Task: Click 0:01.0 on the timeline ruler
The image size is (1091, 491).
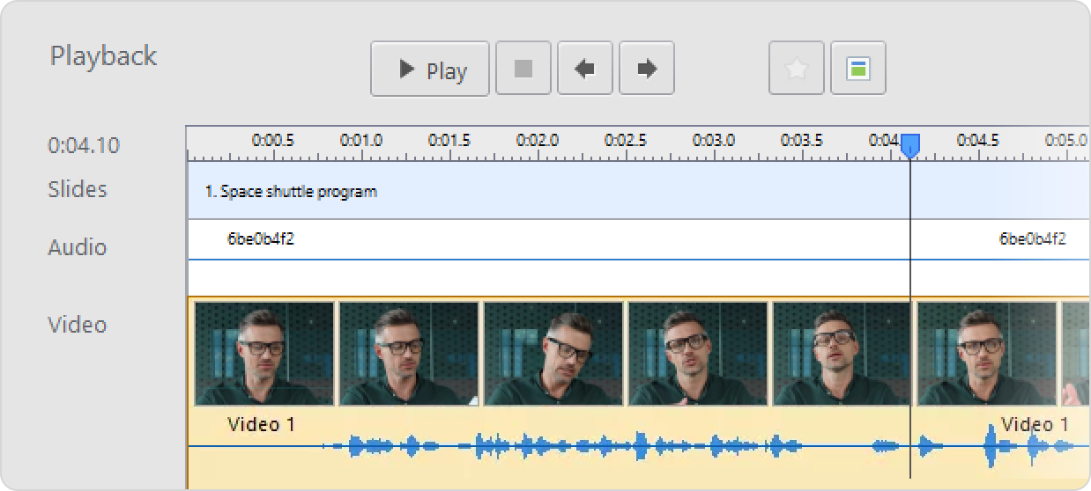Action: 361,140
